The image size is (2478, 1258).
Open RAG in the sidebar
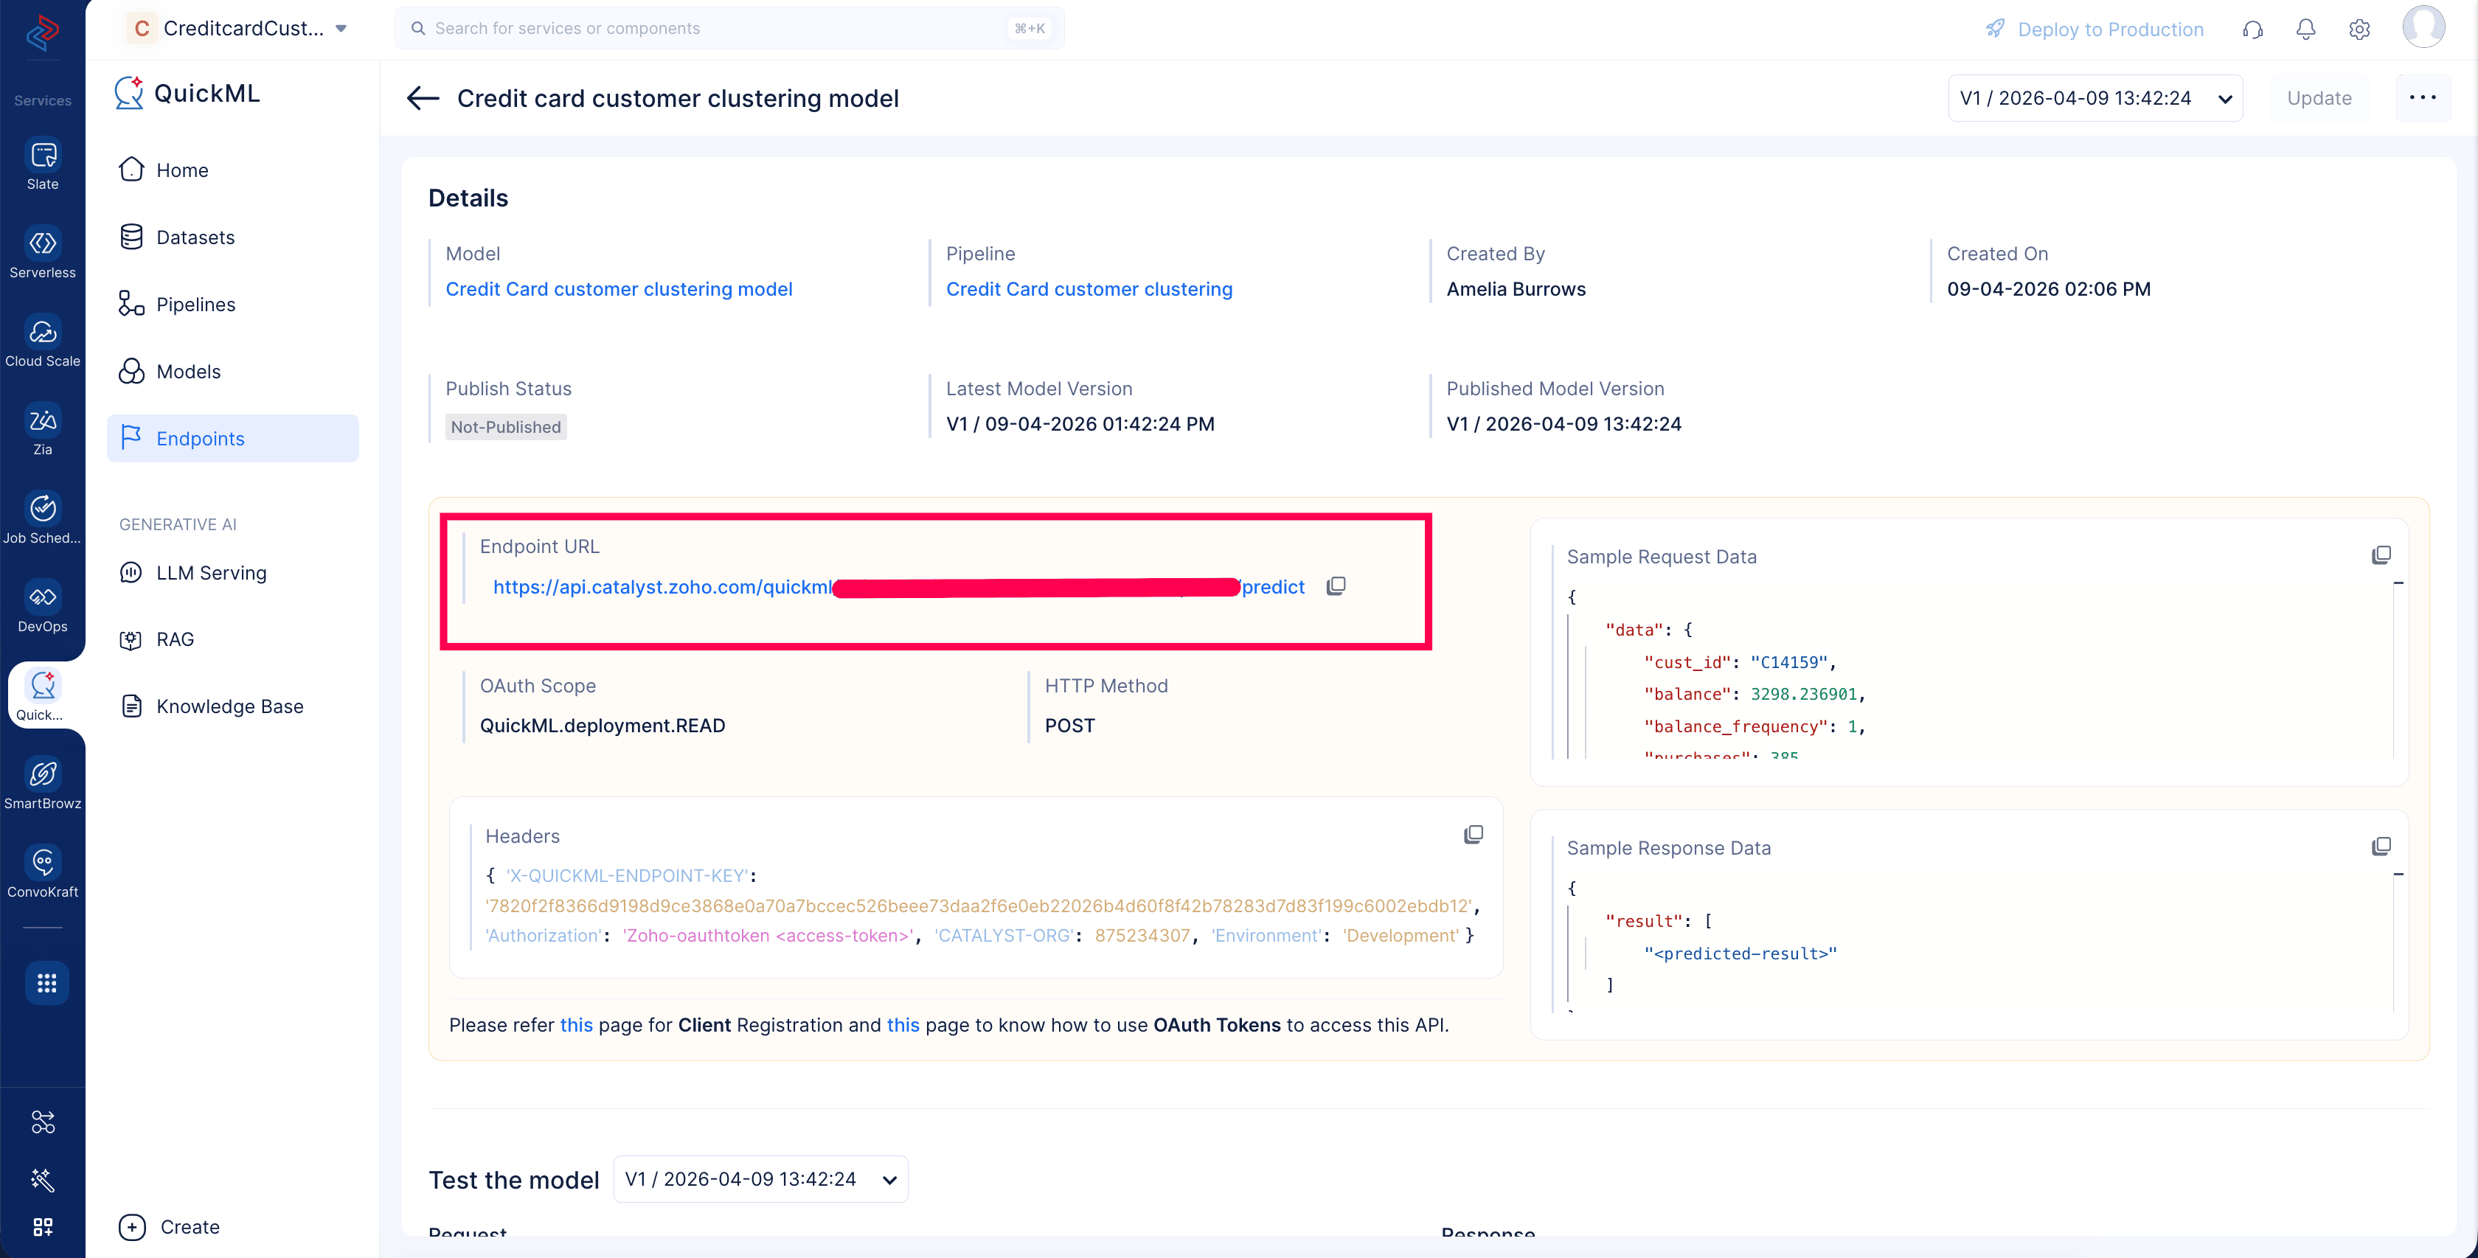(233, 639)
